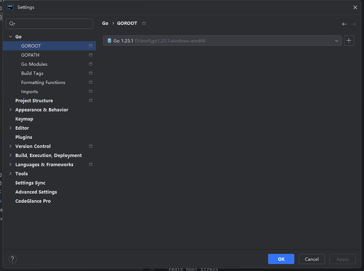The image size is (364, 271).
Task: Navigate back with the left arrow
Action: tap(344, 24)
